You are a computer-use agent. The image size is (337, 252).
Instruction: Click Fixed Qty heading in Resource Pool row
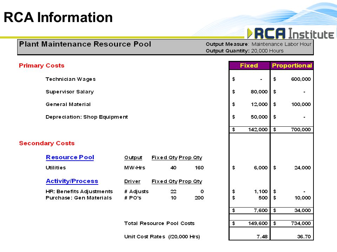pos(164,158)
